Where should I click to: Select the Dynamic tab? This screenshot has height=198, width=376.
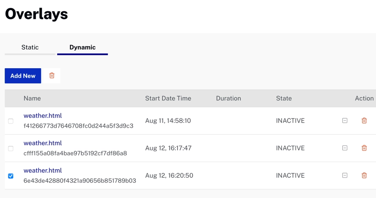(x=82, y=48)
